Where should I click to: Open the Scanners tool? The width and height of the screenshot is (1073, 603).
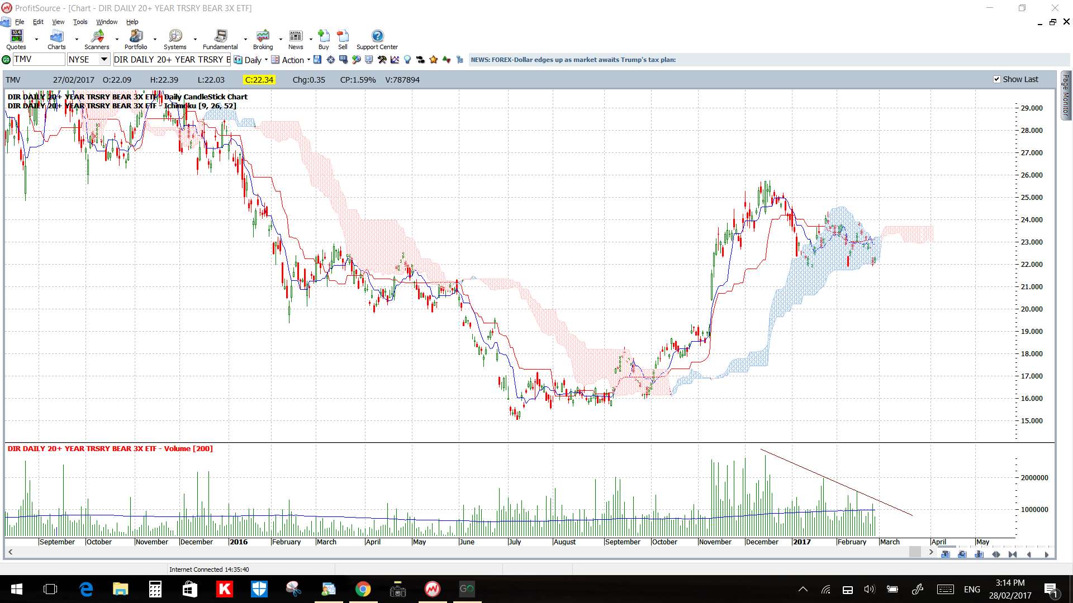(x=97, y=40)
